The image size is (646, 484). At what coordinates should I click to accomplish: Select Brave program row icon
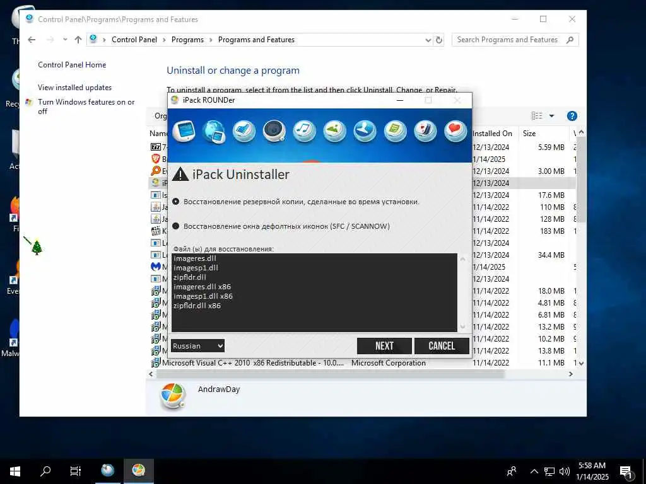coord(156,159)
